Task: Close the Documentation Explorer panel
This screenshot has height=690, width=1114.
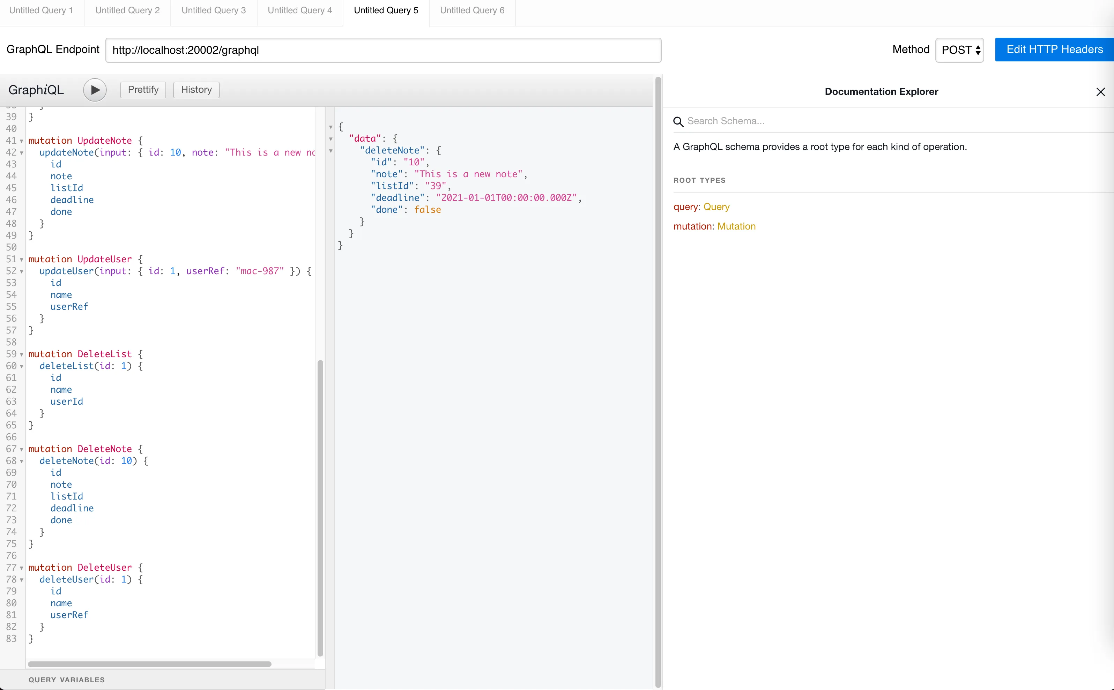Action: (1100, 92)
